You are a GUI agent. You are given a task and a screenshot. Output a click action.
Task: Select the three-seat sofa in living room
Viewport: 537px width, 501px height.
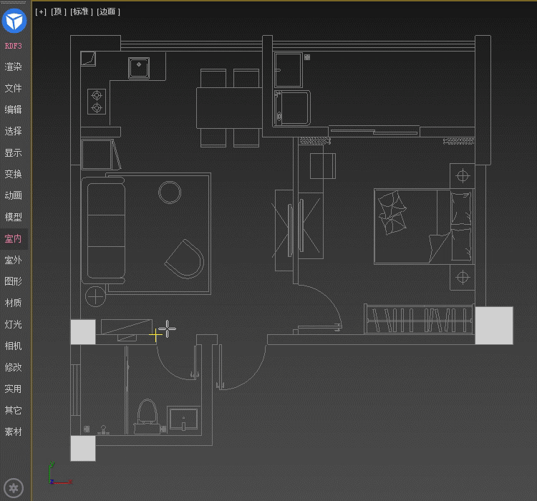pos(105,230)
